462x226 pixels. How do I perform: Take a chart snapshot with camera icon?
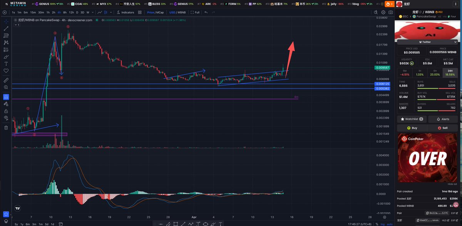(391, 12)
